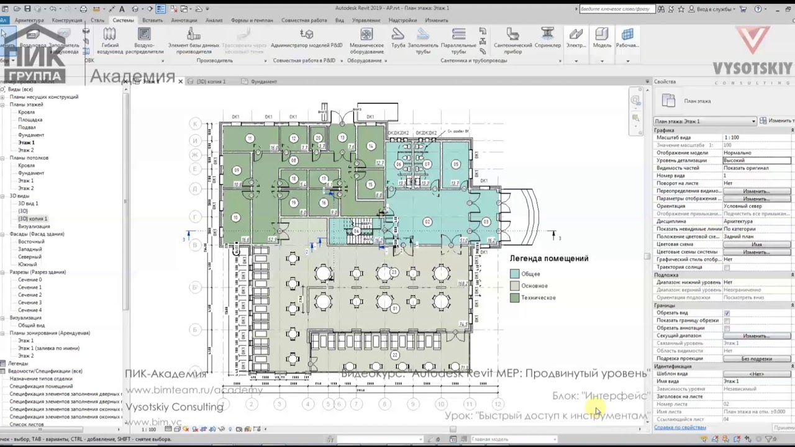This screenshot has width=795, height=447.
Task: Select Этаж 1 (заливка по имени) view
Action: point(48,348)
